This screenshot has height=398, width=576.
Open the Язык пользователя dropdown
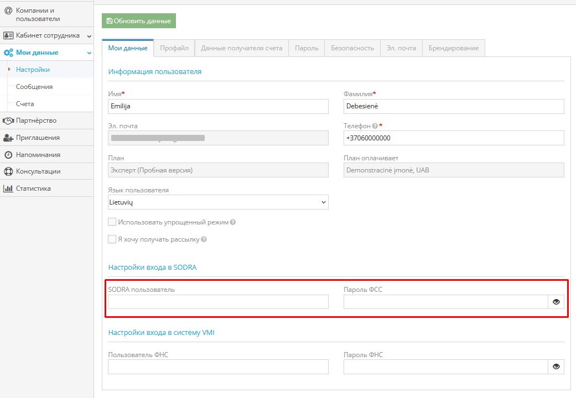click(218, 202)
